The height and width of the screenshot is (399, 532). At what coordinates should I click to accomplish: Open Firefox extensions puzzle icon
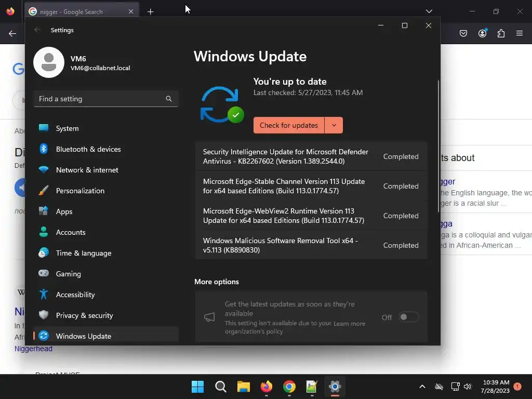click(501, 33)
